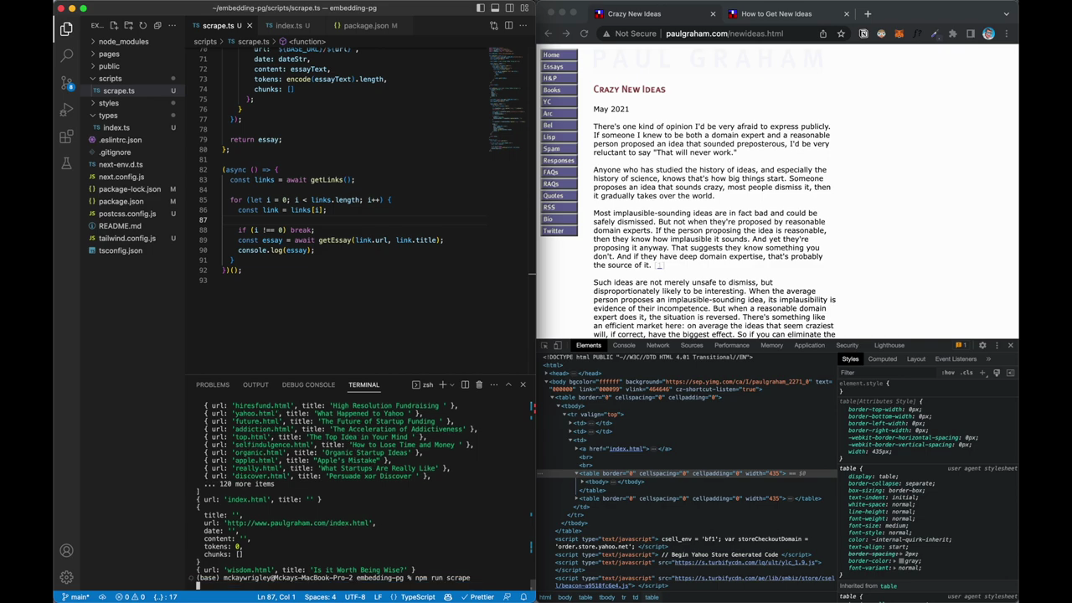This screenshot has width=1072, height=603.
Task: Open the Testing flask icon in activity bar
Action: point(66,162)
